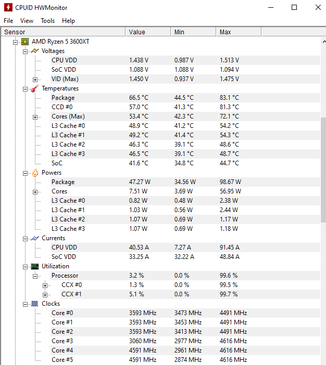Click the scrollbar up arrow
The image size is (326, 365).
324,42
